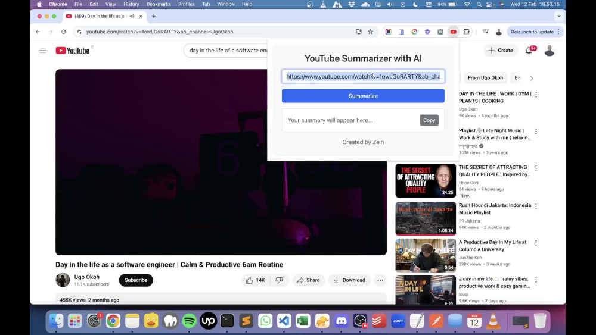Open A Productive Day at Columbia University thumbnail
Image resolution: width=596 pixels, height=335 pixels.
tap(426, 255)
